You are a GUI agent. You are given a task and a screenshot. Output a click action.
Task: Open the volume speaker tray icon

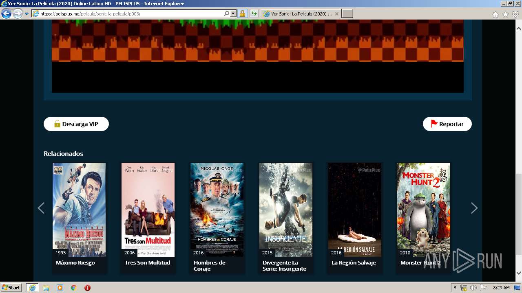click(473, 288)
